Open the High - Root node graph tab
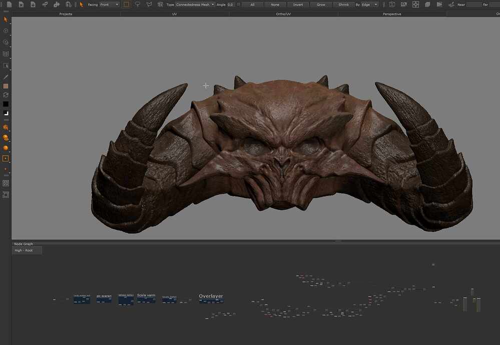 point(27,250)
